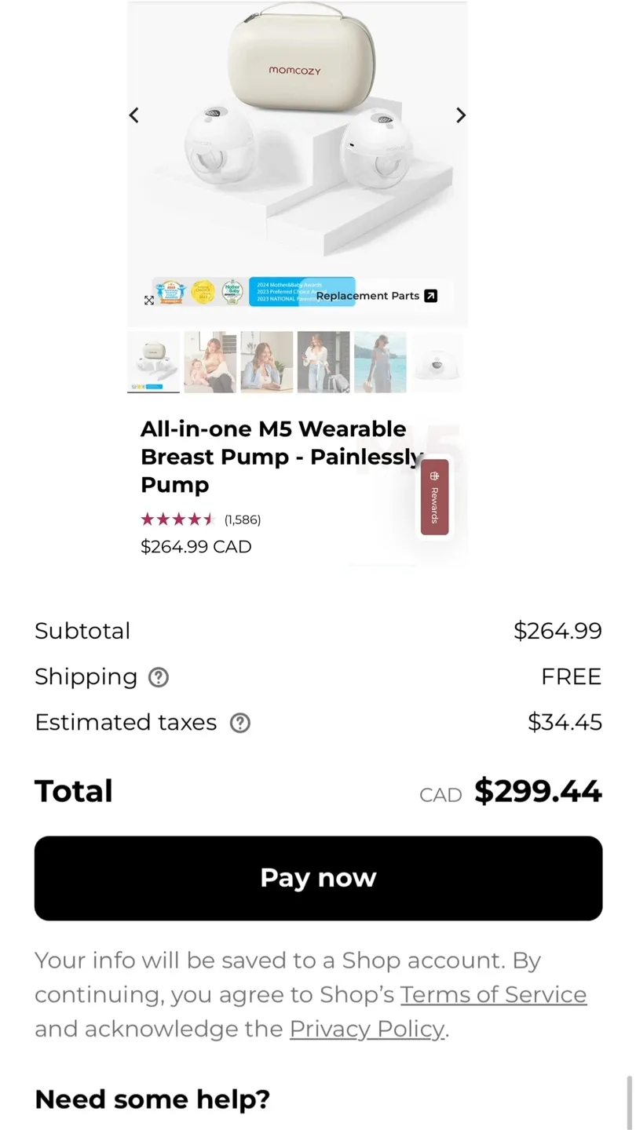Click the gold Preferred Choice award badge
The width and height of the screenshot is (636, 1130).
coord(205,291)
